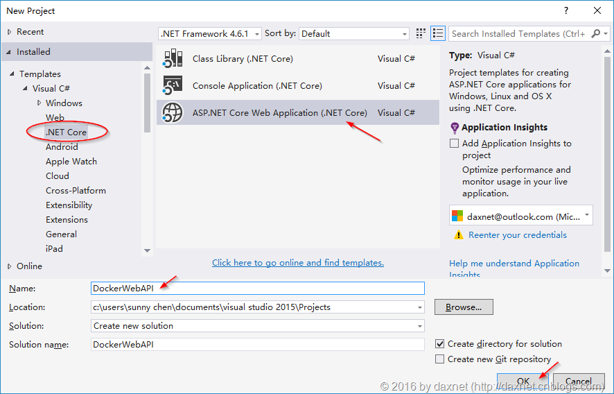
Task: Check Create new Git repository
Action: click(x=440, y=359)
